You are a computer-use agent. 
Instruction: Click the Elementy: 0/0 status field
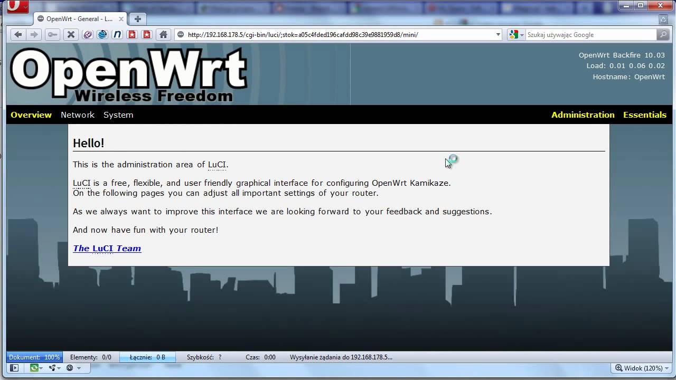point(91,357)
